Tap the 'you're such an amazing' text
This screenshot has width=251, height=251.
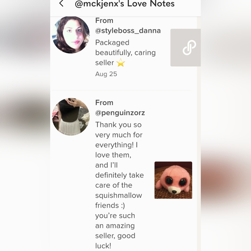[115, 221]
